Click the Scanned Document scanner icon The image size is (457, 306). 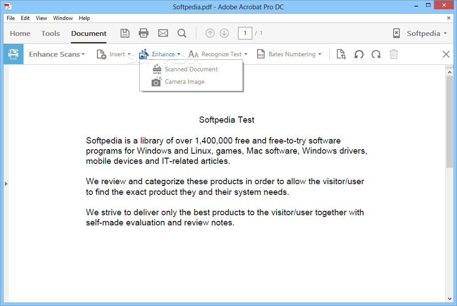(x=157, y=69)
